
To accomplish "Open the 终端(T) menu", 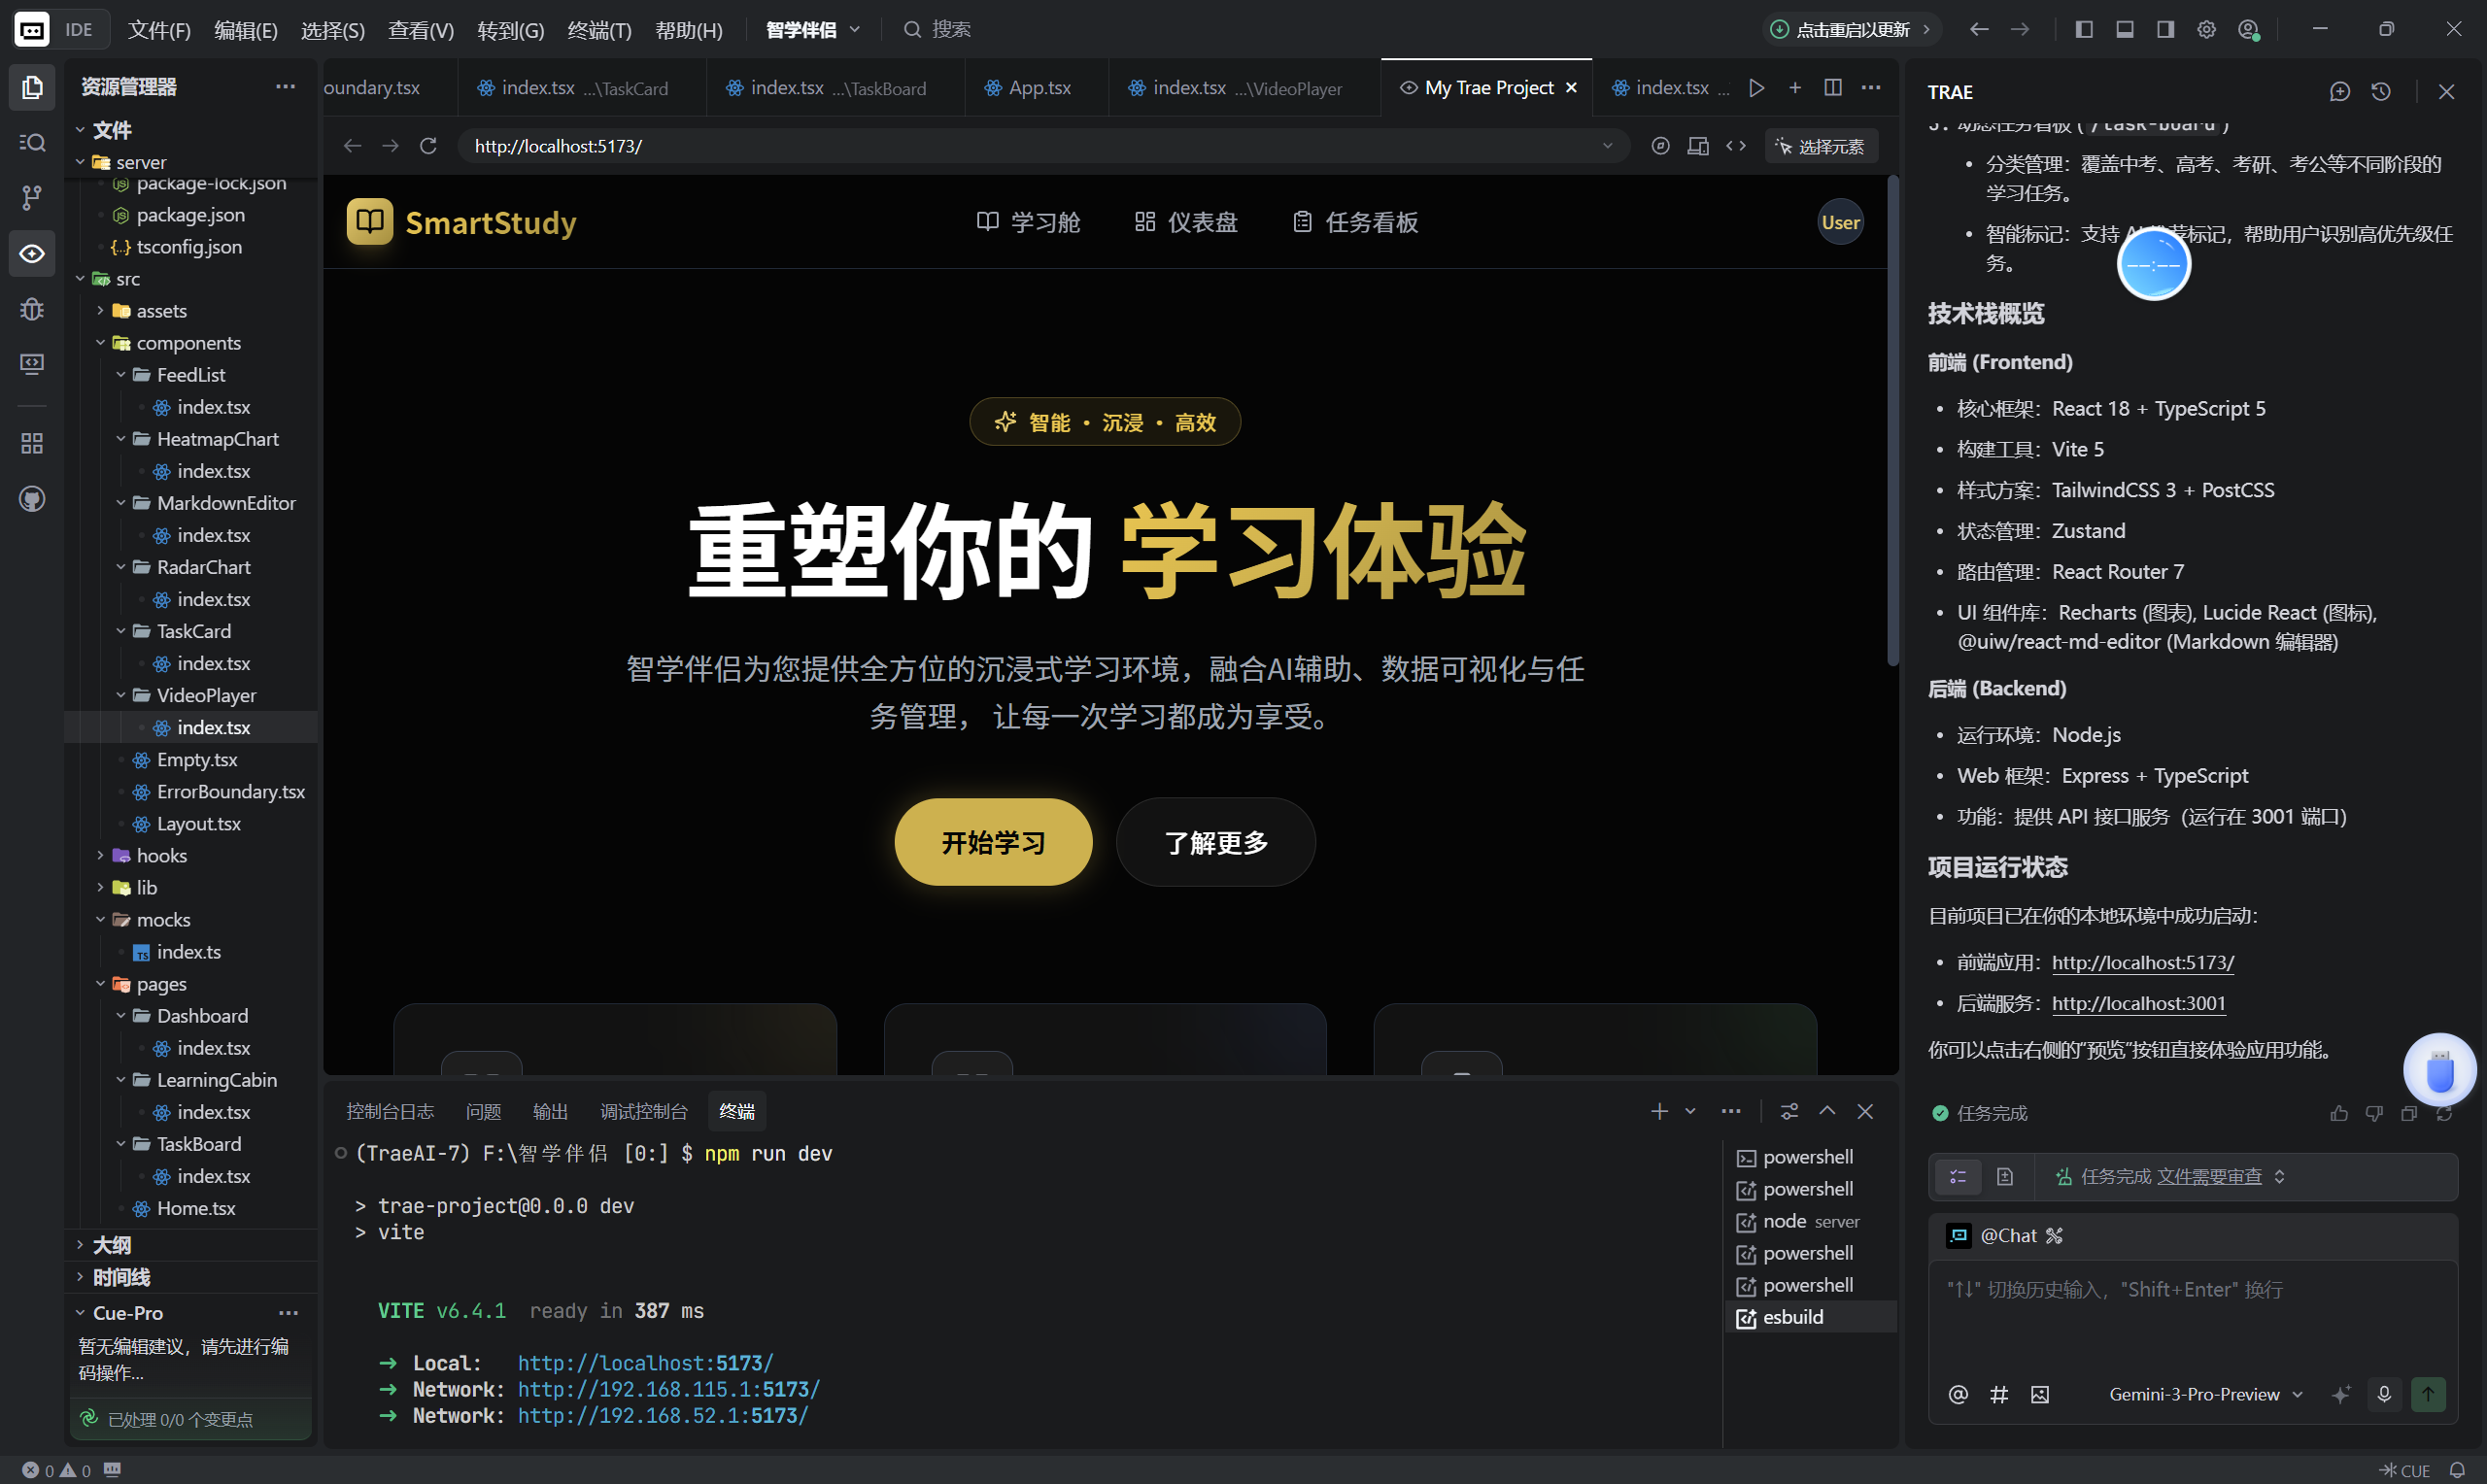I will point(599,30).
